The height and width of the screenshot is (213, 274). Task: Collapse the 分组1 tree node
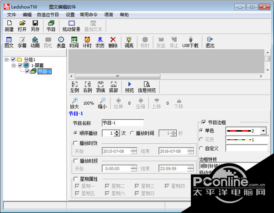[6, 60]
